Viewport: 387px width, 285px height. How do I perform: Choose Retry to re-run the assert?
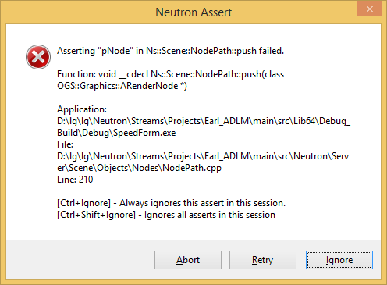tap(263, 260)
